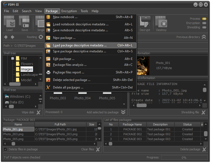Screen dimensions: 211x163
Task: Click the Add selected to package chevron icon
Action: tap(123, 112)
